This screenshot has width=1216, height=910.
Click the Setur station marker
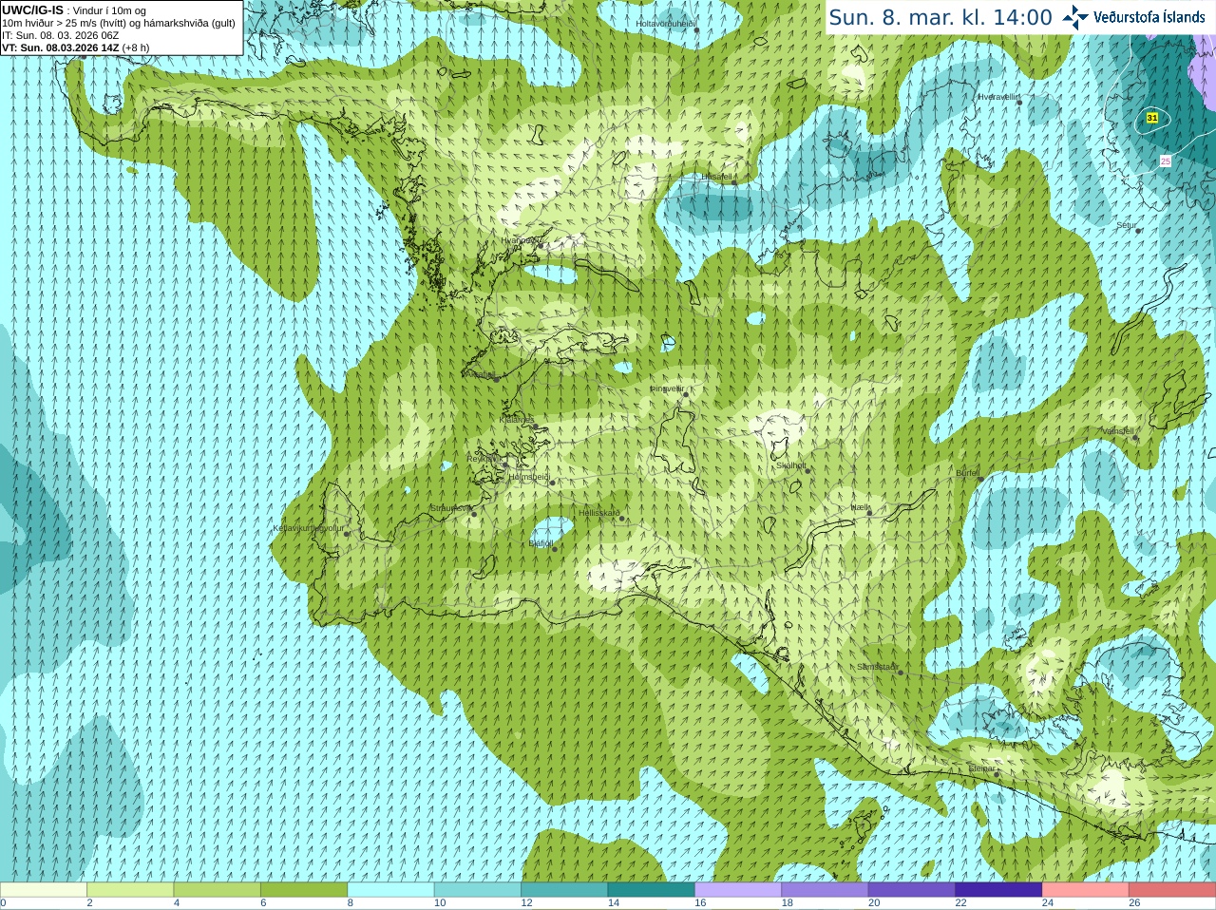(1138, 230)
